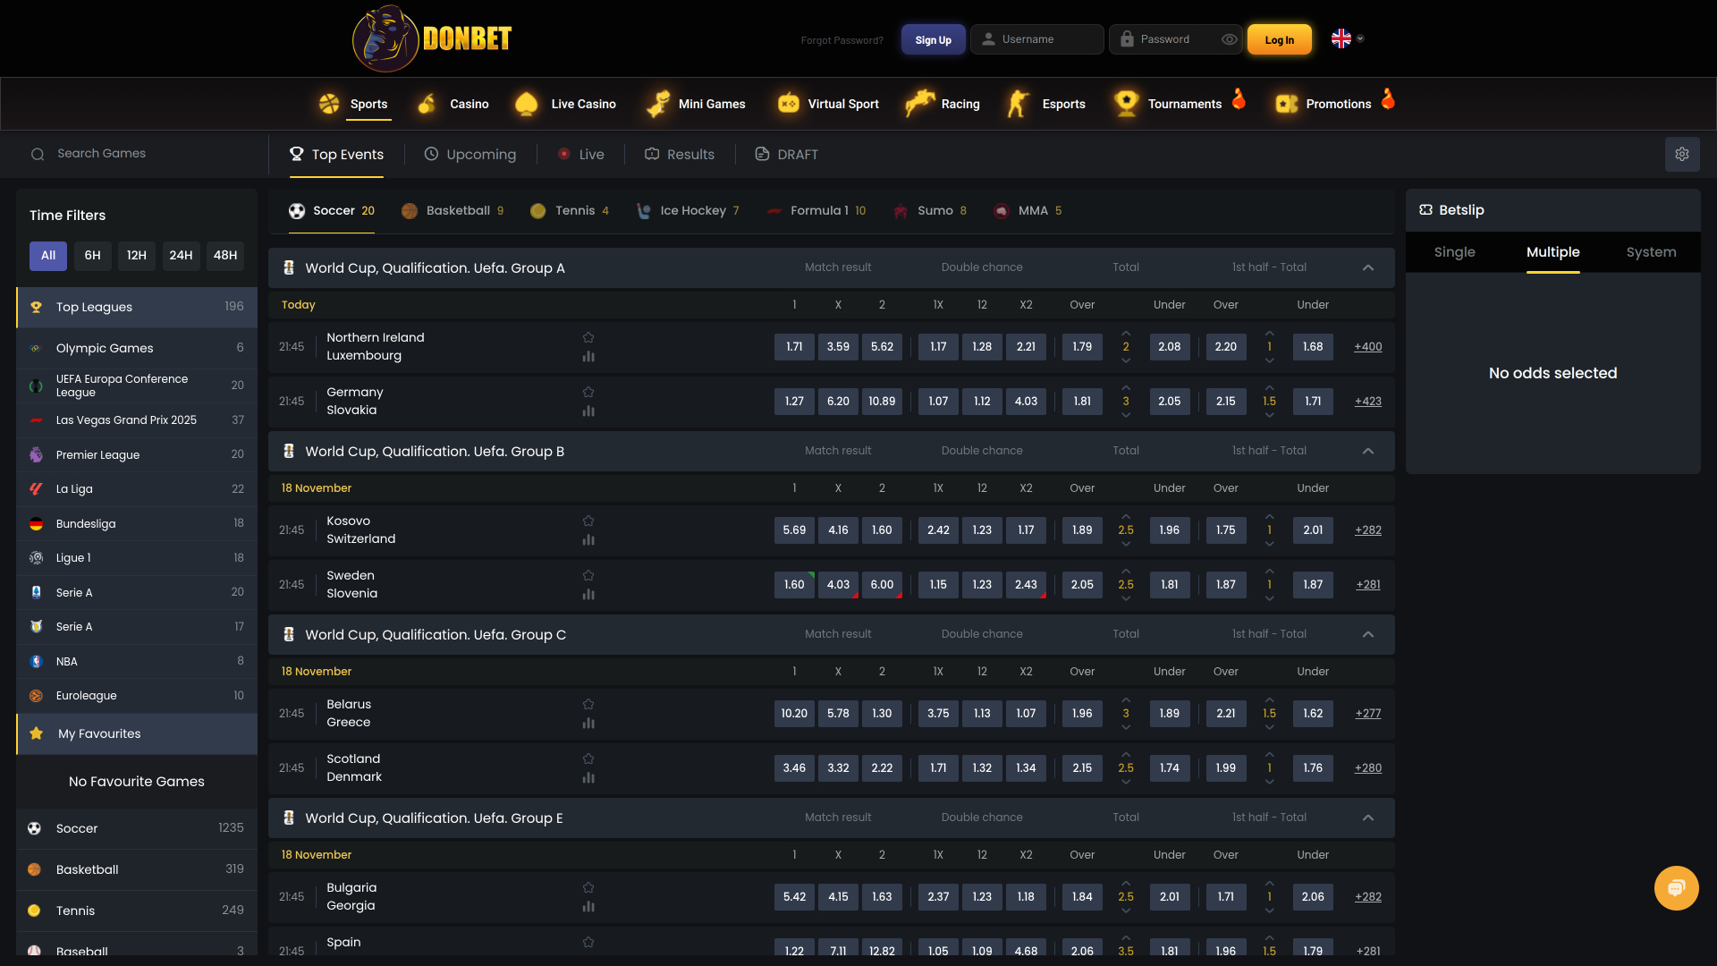Image resolution: width=1717 pixels, height=966 pixels.
Task: Collapse the World Cup Group B section
Action: 1367,451
